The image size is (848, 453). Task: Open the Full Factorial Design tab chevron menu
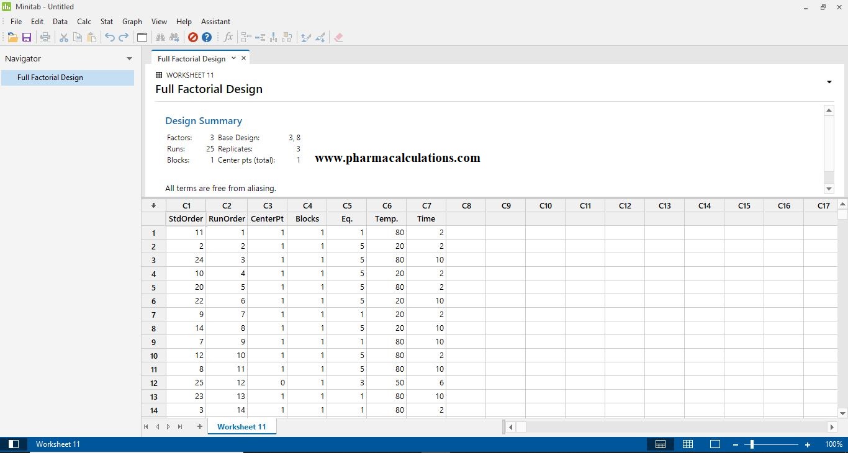click(233, 58)
